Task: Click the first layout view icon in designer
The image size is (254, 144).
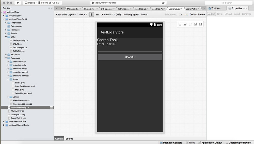Action: pyautogui.click(x=180, y=24)
